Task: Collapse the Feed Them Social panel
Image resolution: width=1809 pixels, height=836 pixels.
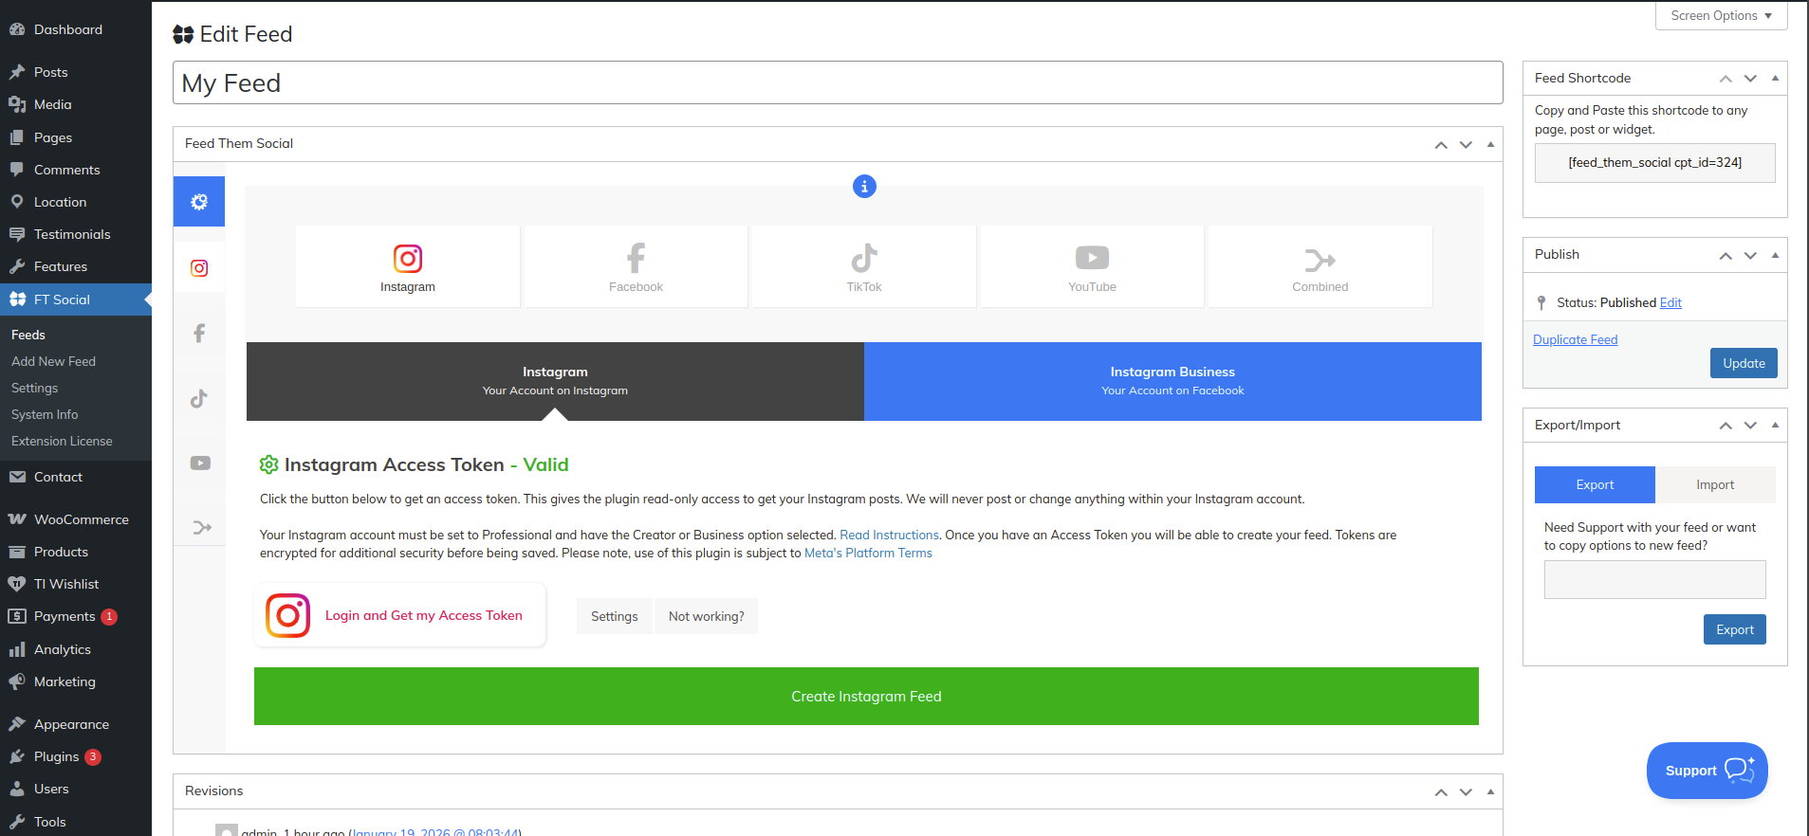Action: point(1490,144)
